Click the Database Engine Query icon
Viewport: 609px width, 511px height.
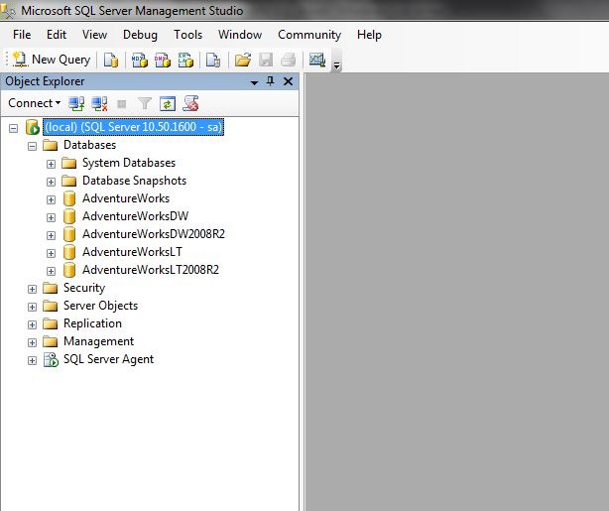(x=111, y=60)
